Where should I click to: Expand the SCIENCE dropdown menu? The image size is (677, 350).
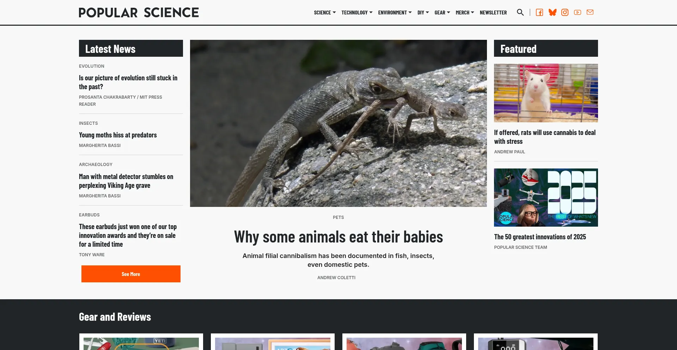tap(324, 12)
